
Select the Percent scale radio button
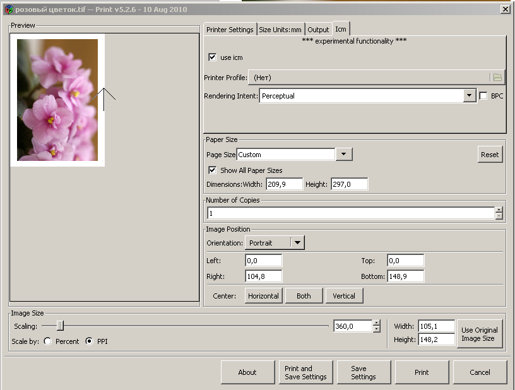tap(47, 341)
